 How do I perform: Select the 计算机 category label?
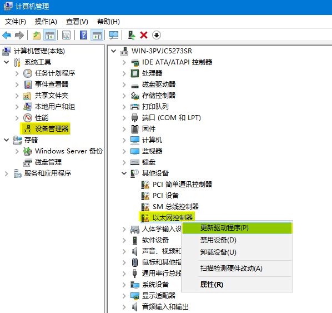click(152, 140)
